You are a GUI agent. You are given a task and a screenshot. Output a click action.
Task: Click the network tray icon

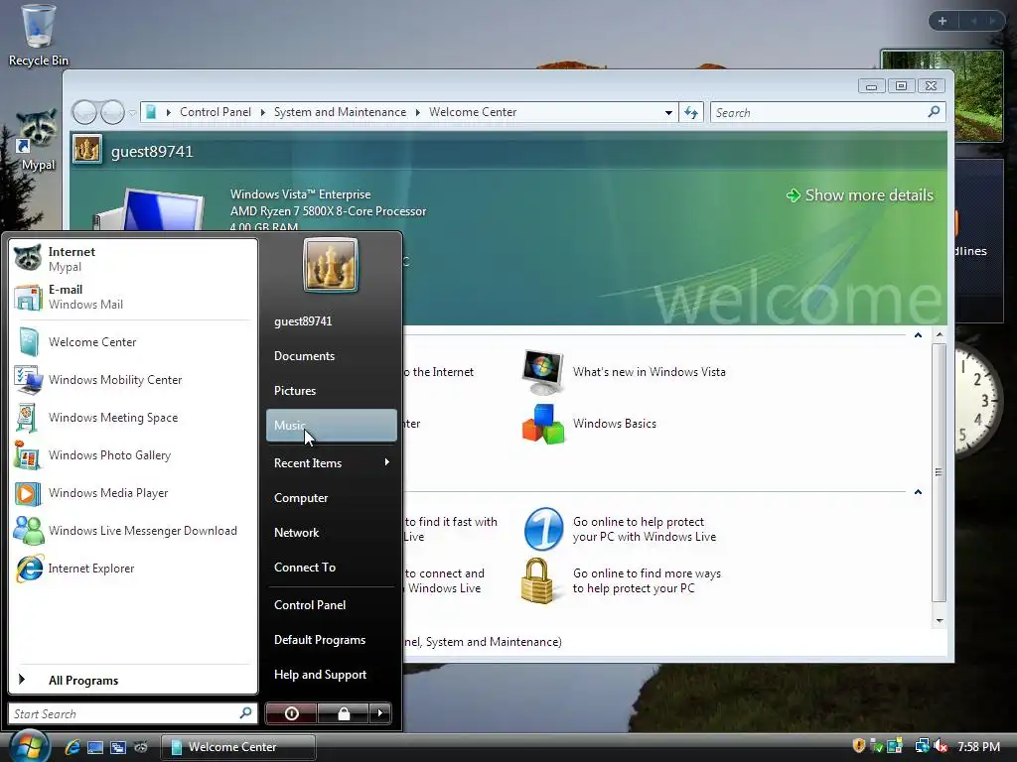coord(922,746)
